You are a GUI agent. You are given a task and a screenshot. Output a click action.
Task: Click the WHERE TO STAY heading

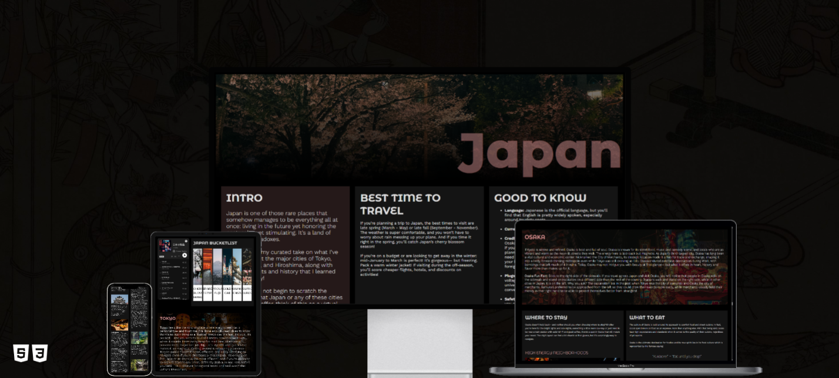point(546,318)
